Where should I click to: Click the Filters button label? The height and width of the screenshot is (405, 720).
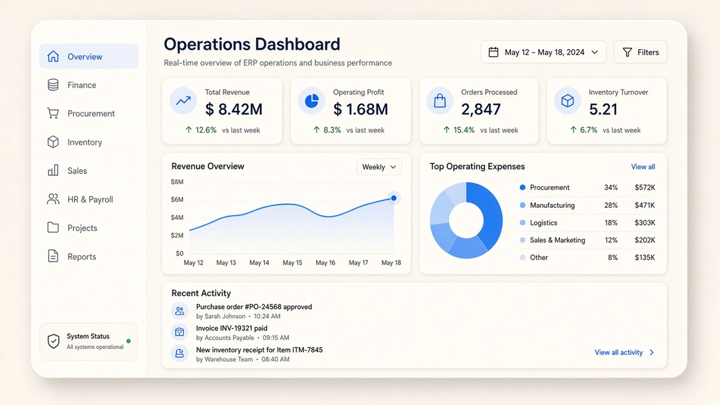[x=648, y=52]
